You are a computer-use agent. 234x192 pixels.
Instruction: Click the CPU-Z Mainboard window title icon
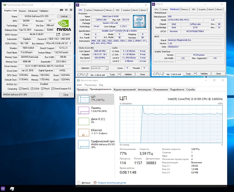(153, 4)
